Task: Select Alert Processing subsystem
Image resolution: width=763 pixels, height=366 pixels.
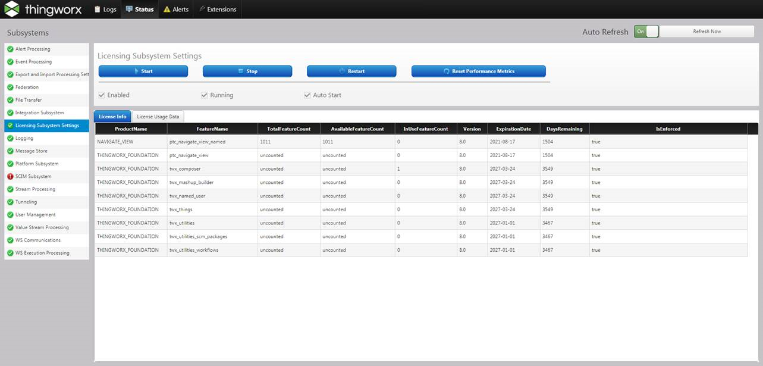Action: pyautogui.click(x=46, y=49)
